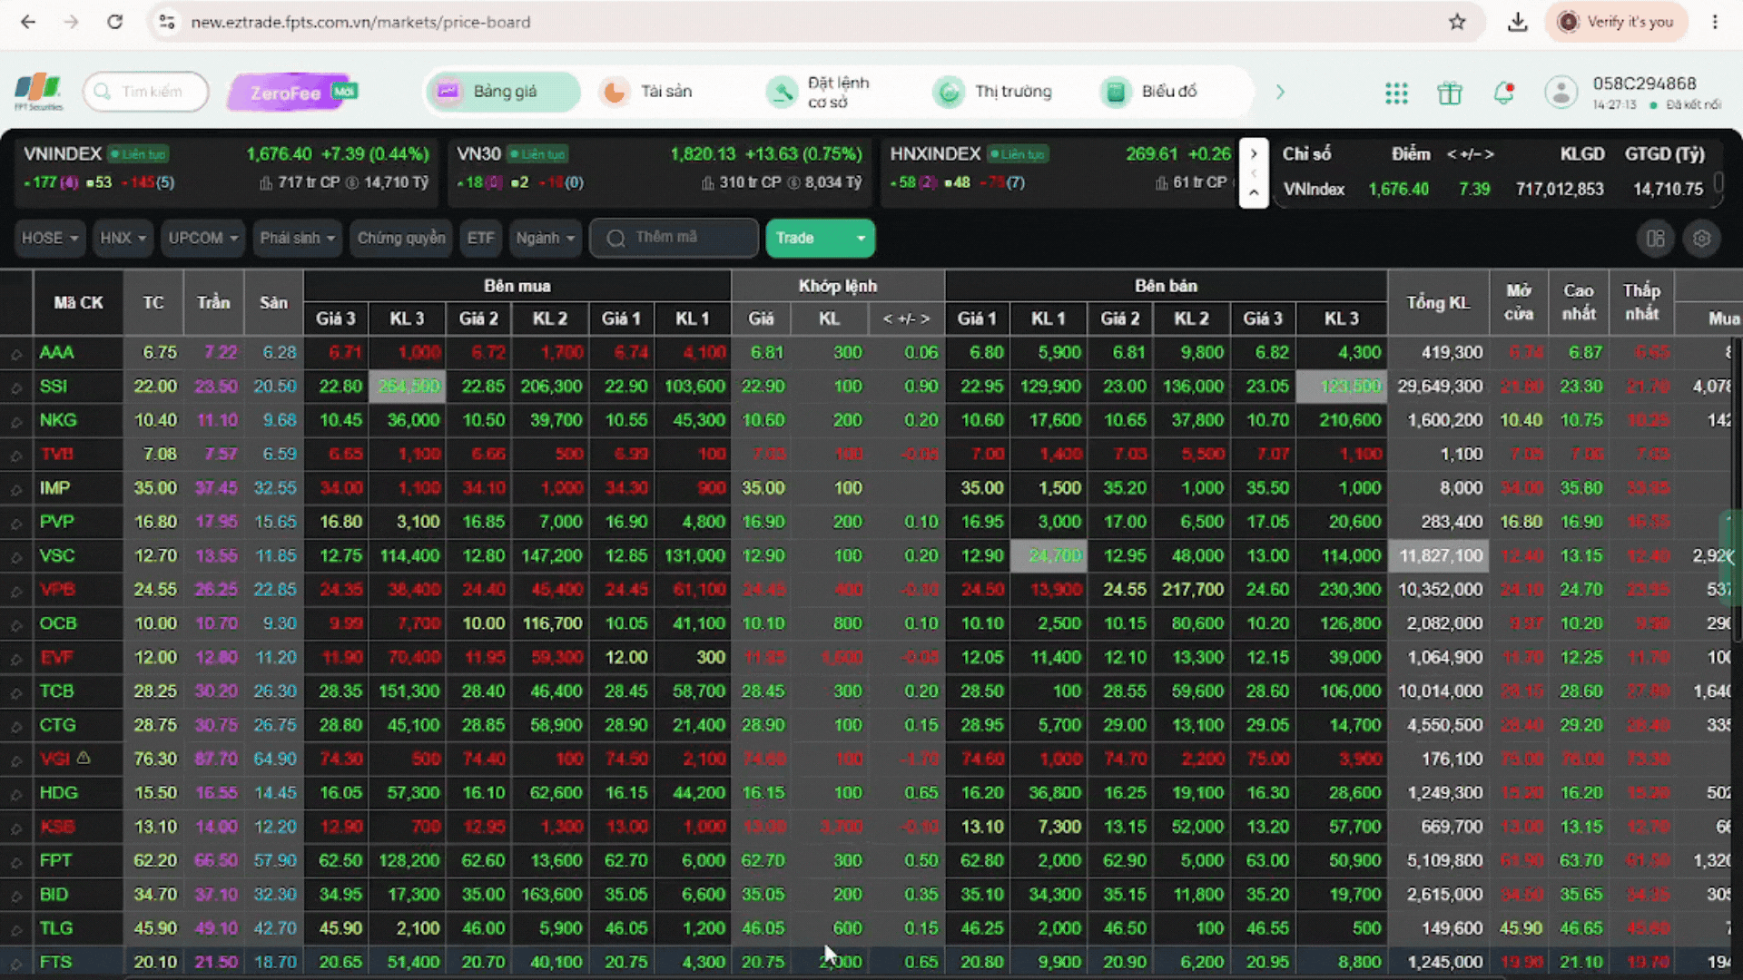Expand side panel chevron at right edge
This screenshot has width=1743, height=980.
[x=1730, y=557]
